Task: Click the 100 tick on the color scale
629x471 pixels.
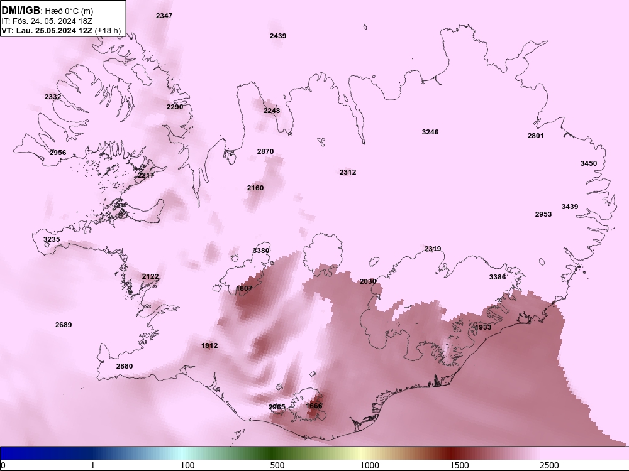Action: tap(187, 465)
